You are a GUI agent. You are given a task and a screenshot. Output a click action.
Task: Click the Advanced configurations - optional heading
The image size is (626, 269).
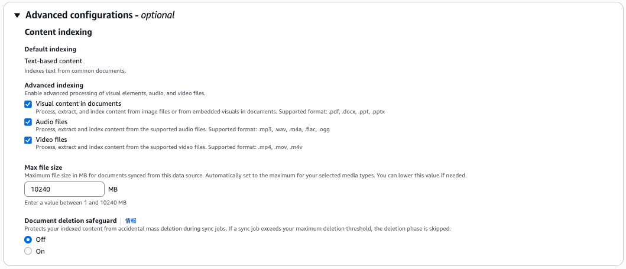click(100, 15)
